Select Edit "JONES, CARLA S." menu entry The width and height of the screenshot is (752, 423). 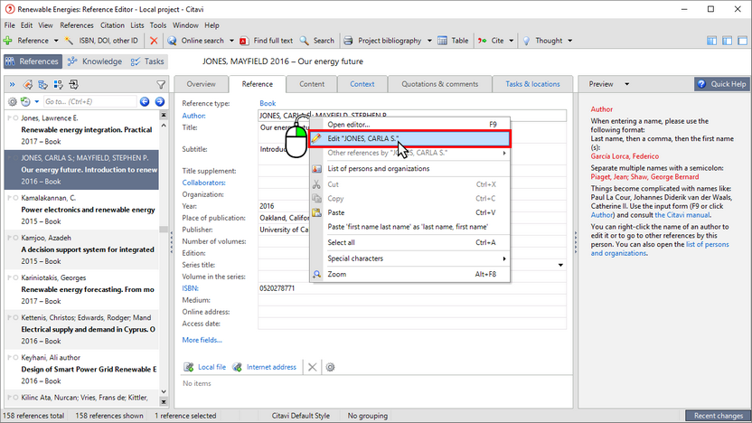(x=410, y=138)
